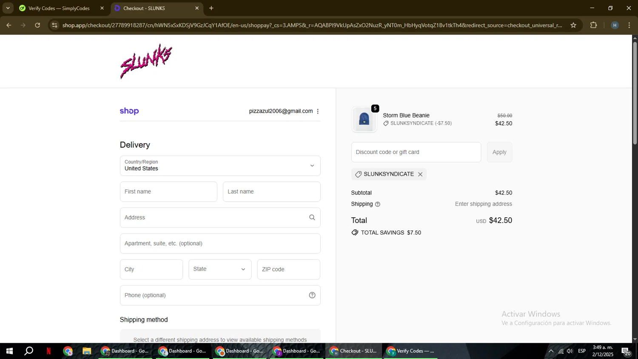Select the Checkout - SLUNKS tab
Screen dimensions: 638x359
pos(144,8)
